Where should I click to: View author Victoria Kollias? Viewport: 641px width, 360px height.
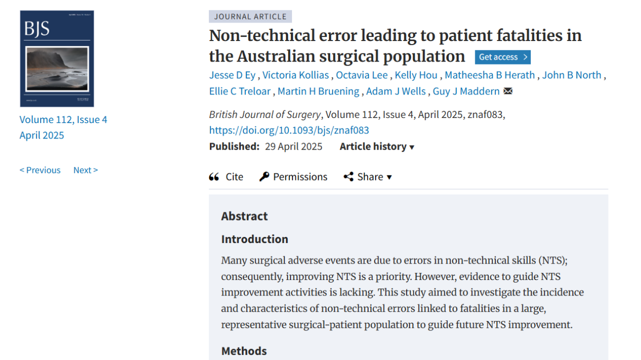pos(295,75)
